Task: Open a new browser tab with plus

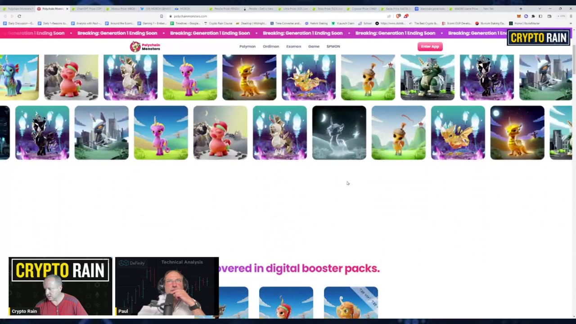Action: point(521,9)
